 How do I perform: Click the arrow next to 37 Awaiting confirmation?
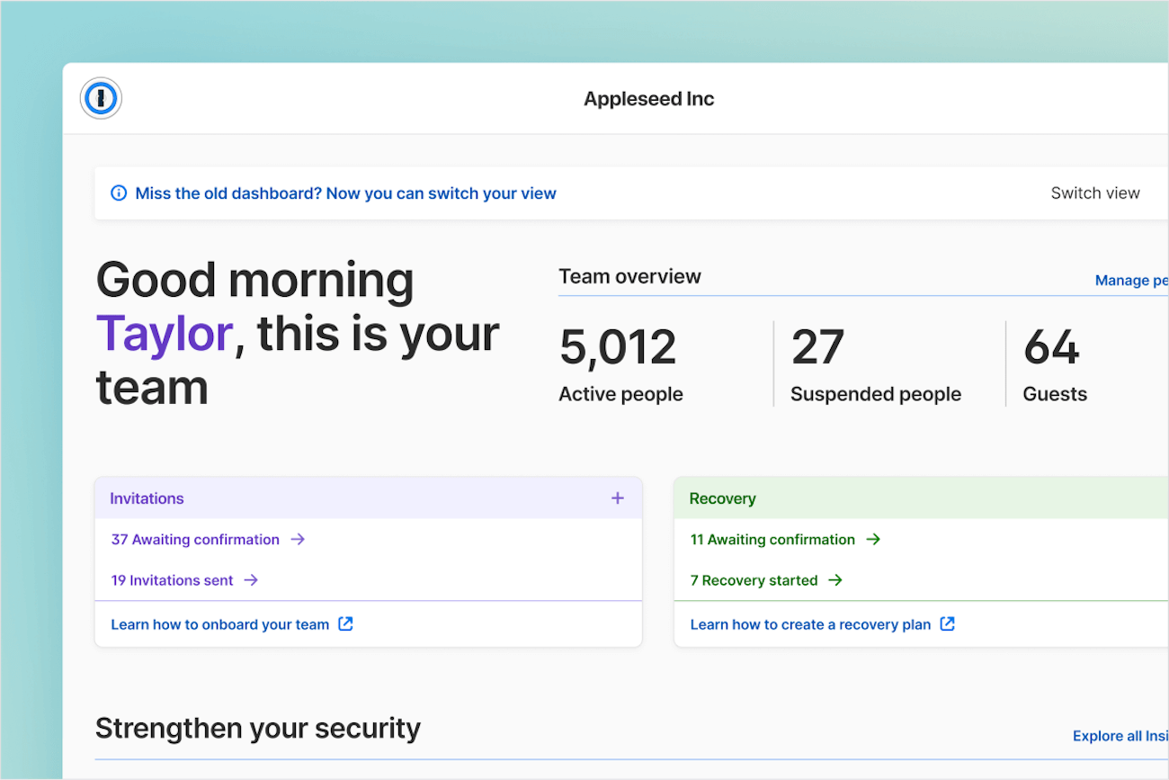[x=299, y=539]
